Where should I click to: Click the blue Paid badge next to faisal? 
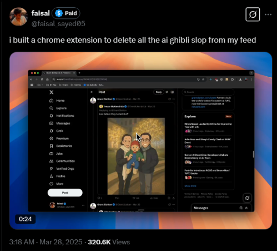(x=66, y=13)
